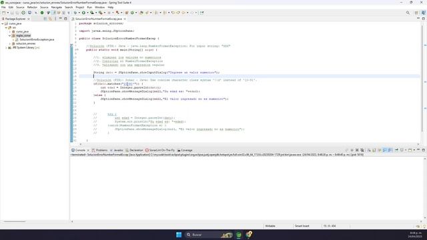Maximize the Console view

click(424, 150)
